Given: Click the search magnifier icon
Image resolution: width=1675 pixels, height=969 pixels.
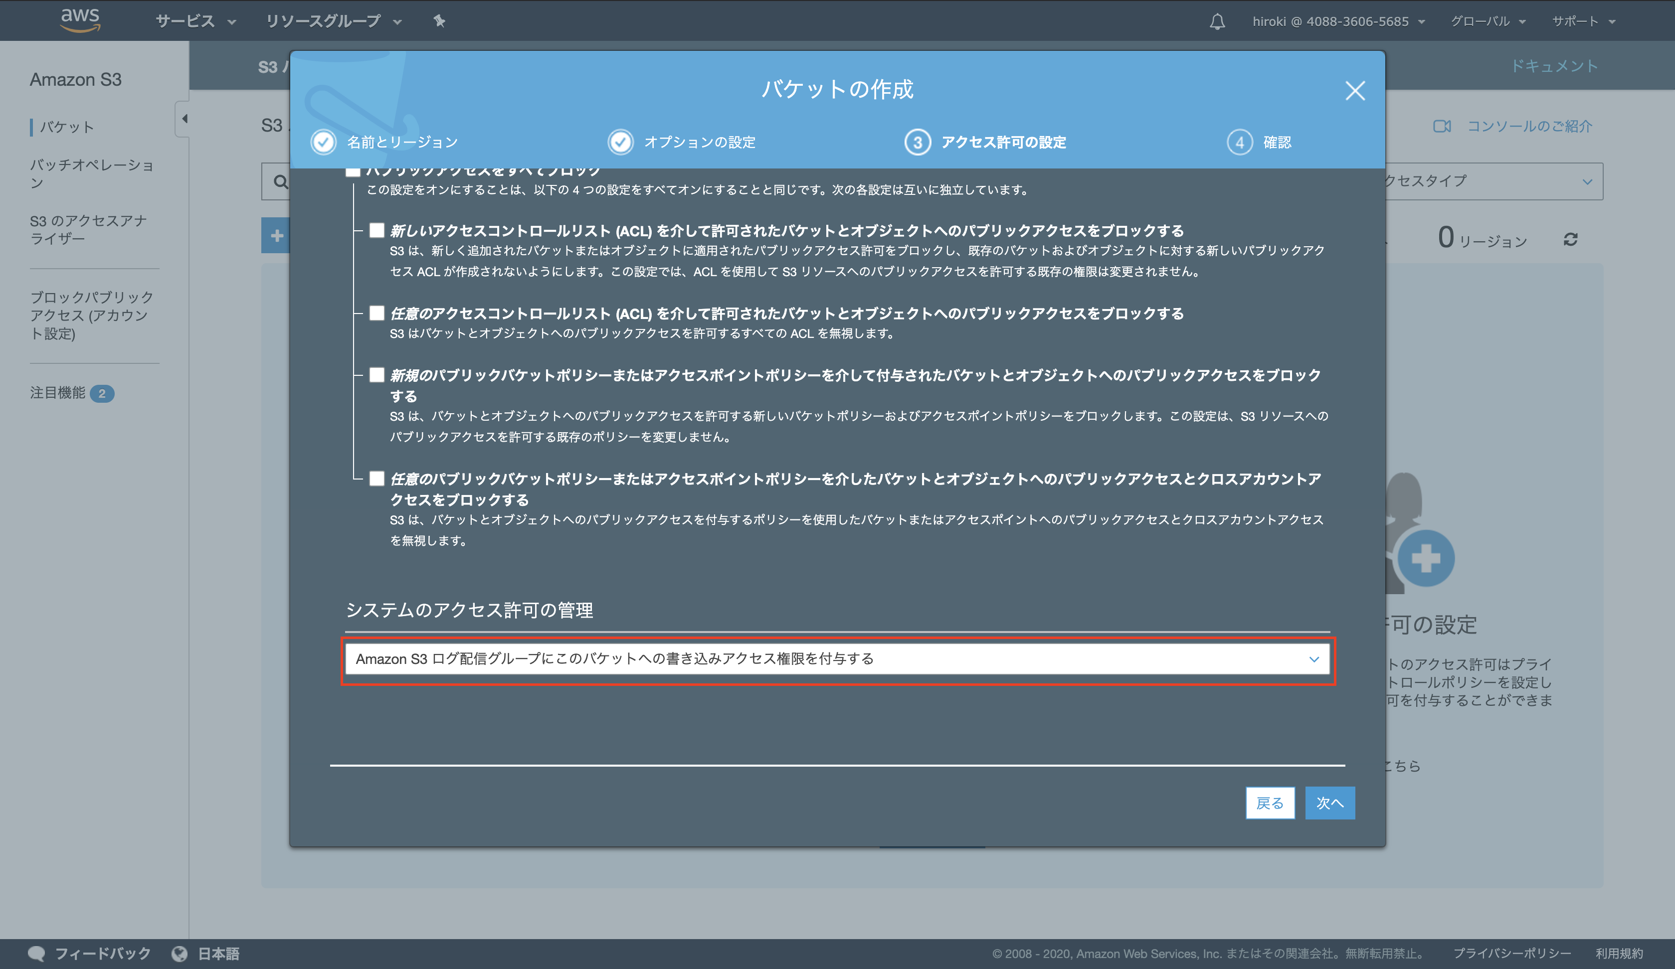Looking at the screenshot, I should pos(280,181).
